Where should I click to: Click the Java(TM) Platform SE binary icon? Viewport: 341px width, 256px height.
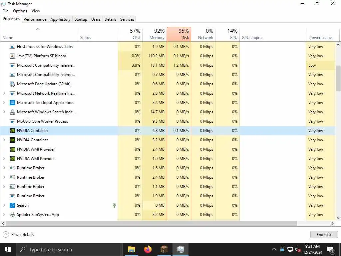coord(12,56)
